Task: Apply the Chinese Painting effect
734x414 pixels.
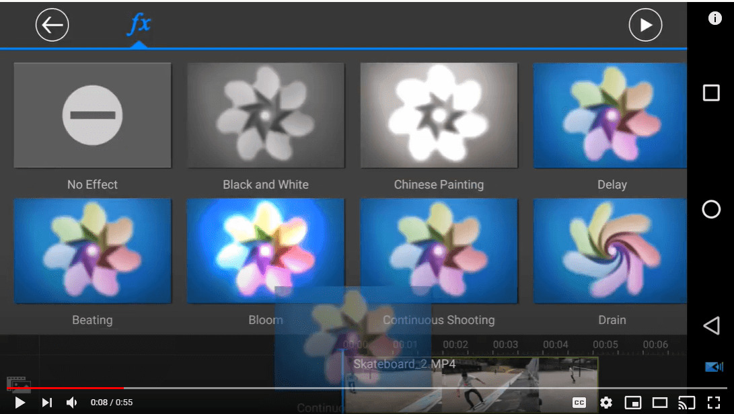Action: click(439, 115)
